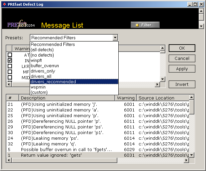
Task: Click warning filter list scroll left arrow
Action: pos(9,84)
